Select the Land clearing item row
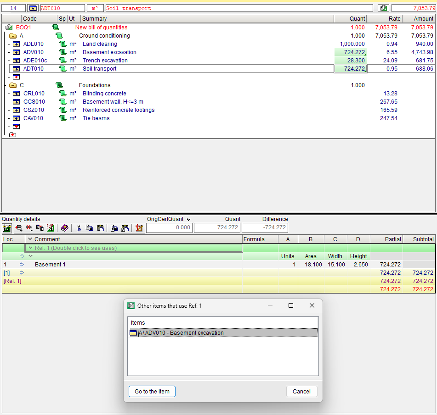Screen dimensions: 437x415 (x=222, y=44)
